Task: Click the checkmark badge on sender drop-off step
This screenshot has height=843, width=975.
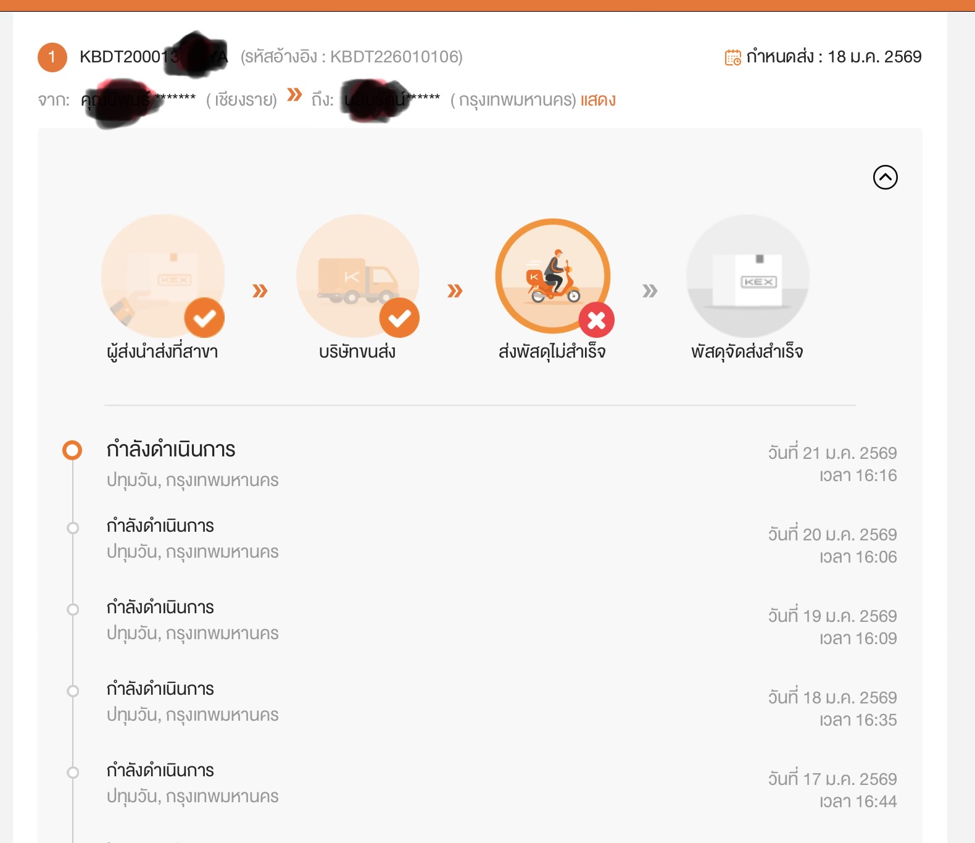Action: tap(204, 317)
